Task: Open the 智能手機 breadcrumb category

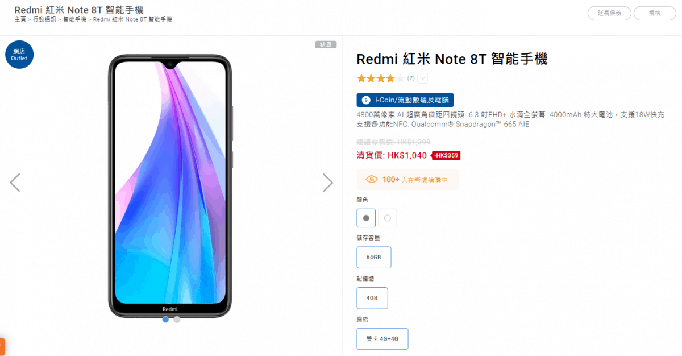Action: (74, 20)
